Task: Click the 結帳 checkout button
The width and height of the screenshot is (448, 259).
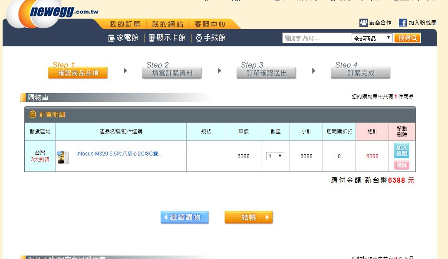Action: (249, 217)
